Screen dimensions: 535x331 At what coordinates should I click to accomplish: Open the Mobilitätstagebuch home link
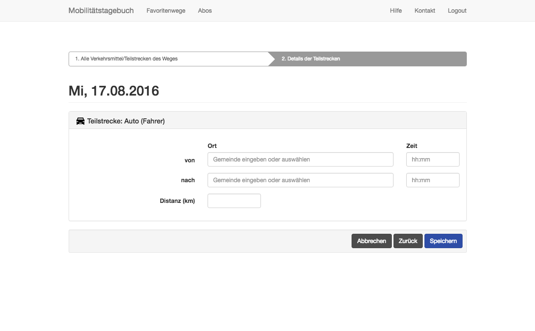click(101, 10)
